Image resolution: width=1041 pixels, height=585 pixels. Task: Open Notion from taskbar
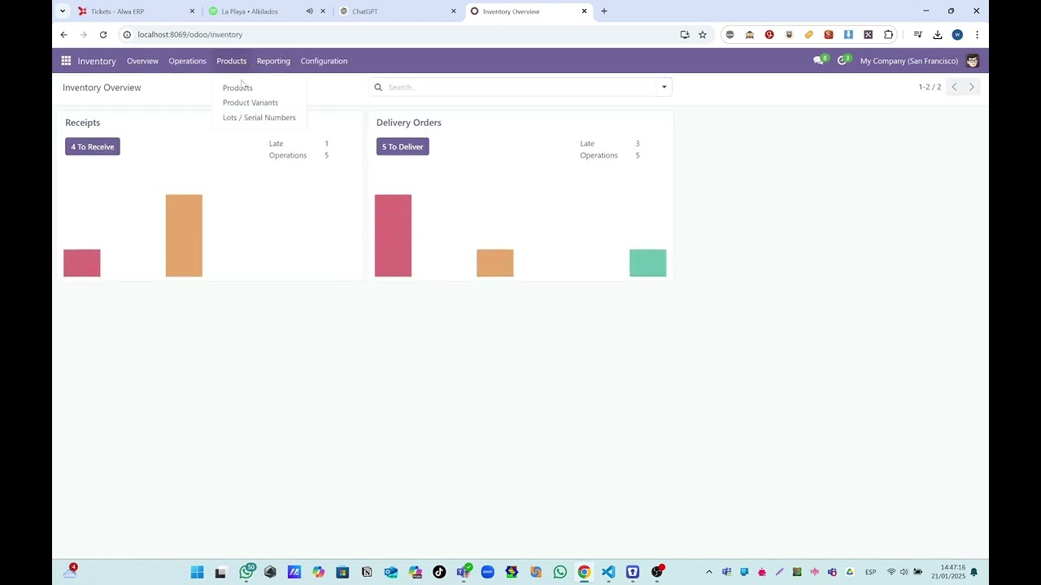367,572
